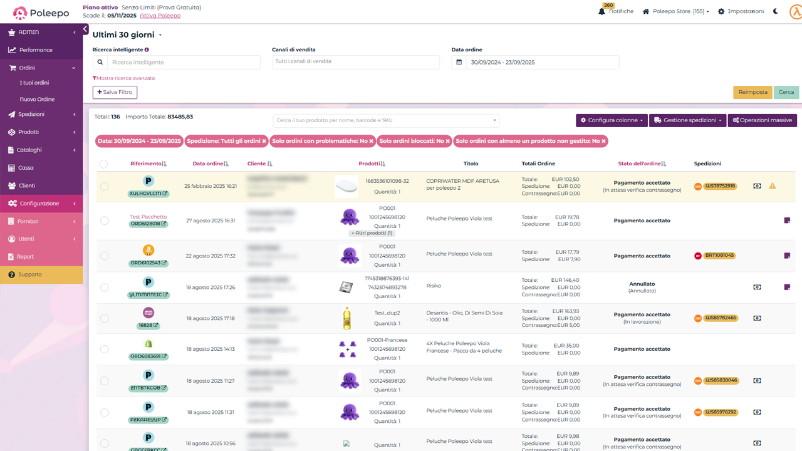Click the Data ordine date range field
The width and height of the screenshot is (802, 451).
(x=542, y=62)
